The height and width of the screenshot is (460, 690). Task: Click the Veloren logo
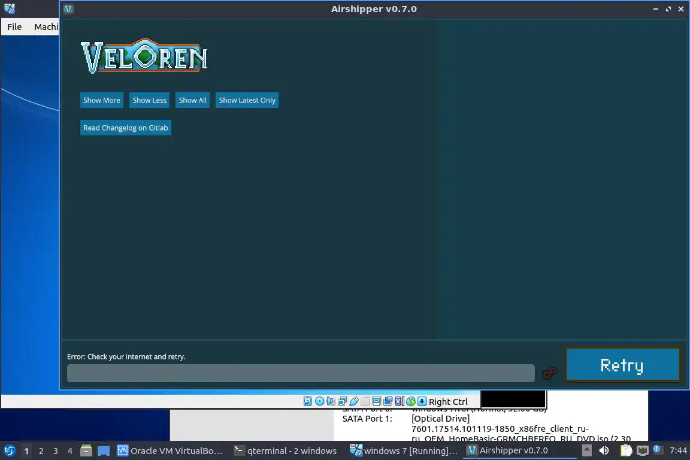pos(144,56)
